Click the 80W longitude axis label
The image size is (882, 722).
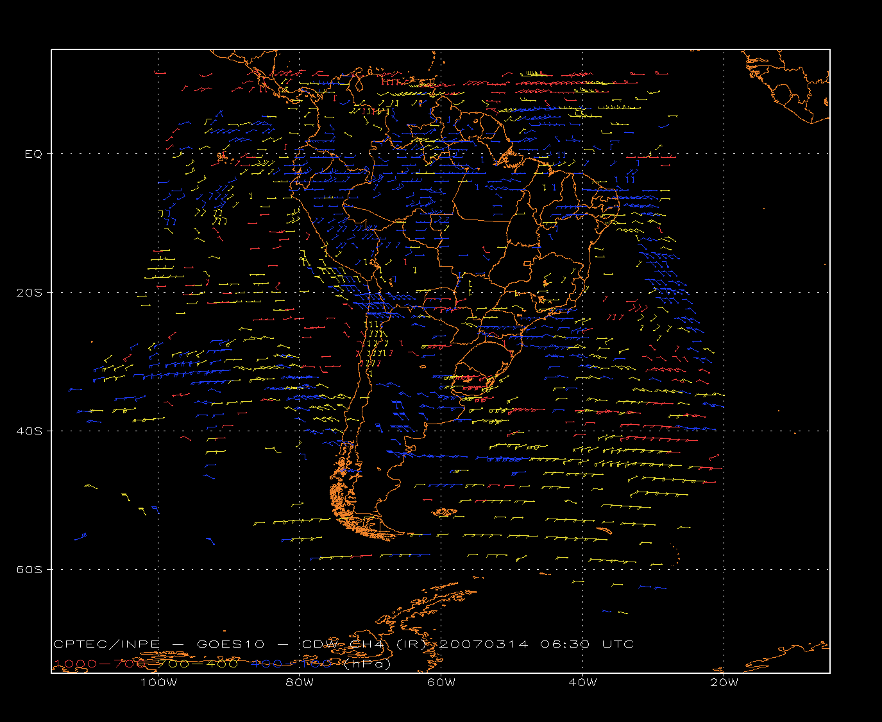click(300, 682)
